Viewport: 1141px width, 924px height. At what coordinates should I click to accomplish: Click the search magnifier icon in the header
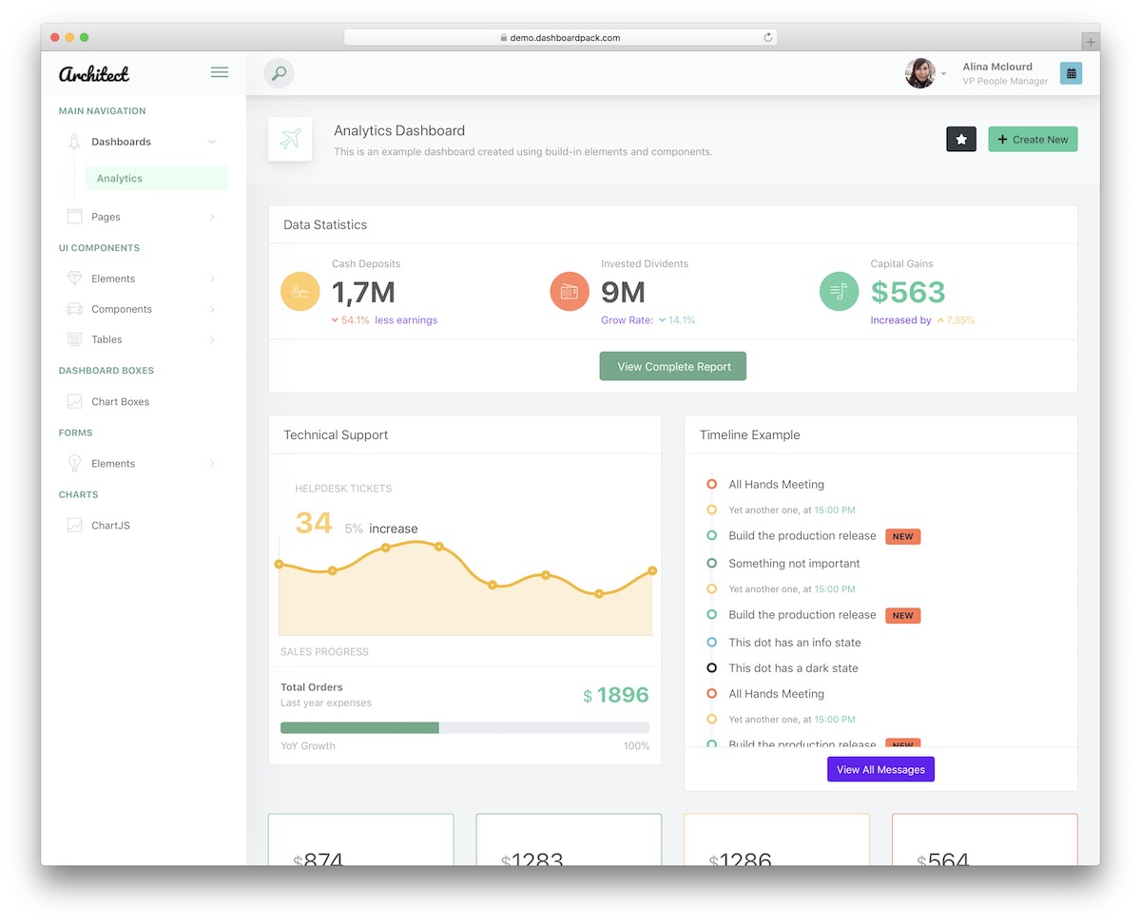[x=279, y=73]
